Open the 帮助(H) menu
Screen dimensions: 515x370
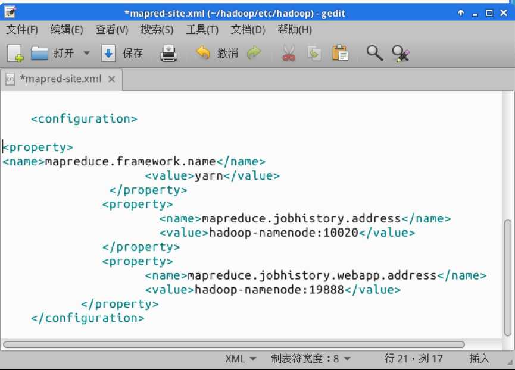(295, 30)
